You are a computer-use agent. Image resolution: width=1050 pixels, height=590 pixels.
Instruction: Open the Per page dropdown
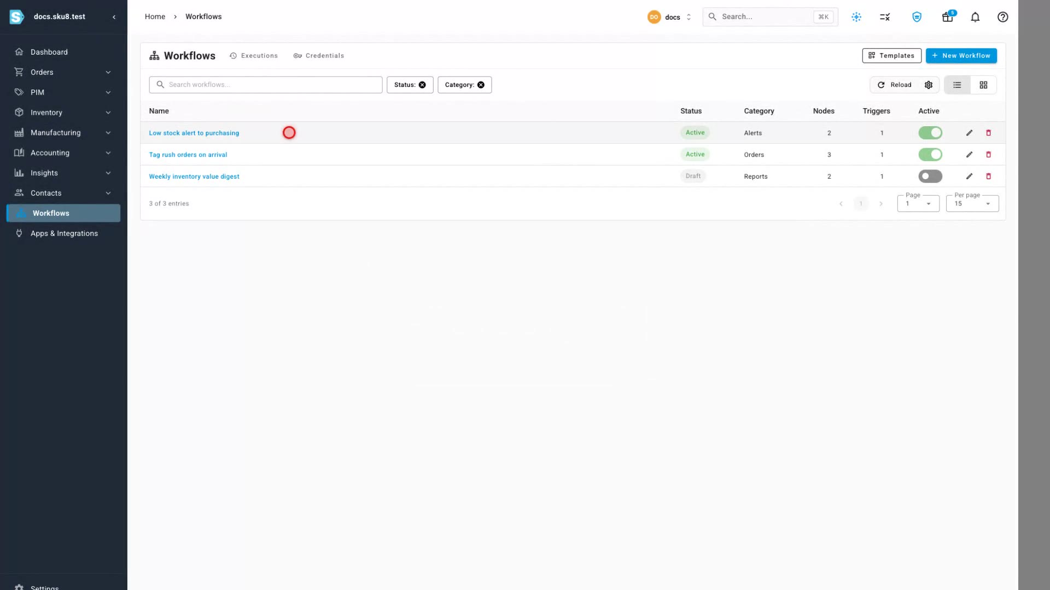click(x=972, y=203)
